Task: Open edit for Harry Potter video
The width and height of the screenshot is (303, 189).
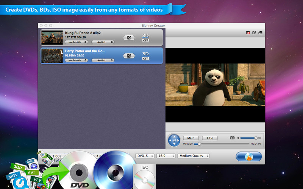Action: [129, 56]
